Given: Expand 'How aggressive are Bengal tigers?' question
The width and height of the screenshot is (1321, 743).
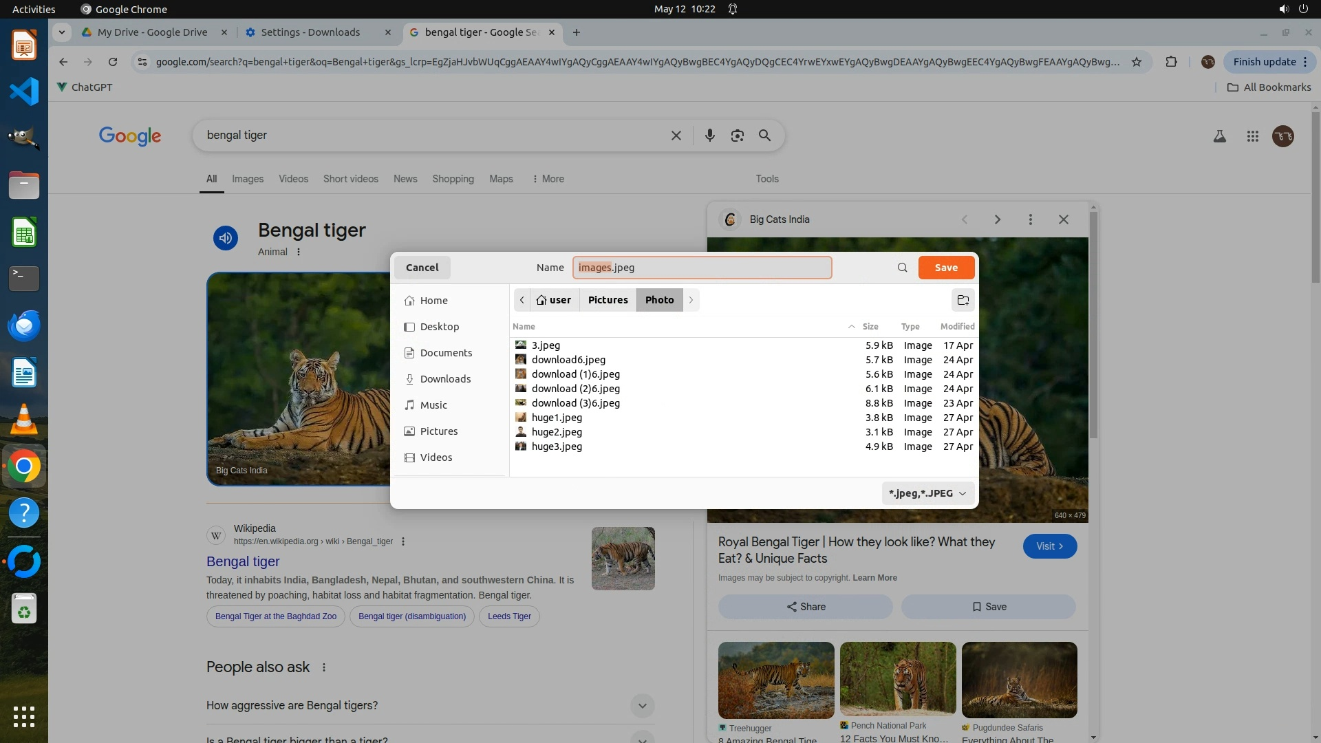Looking at the screenshot, I should click(641, 705).
